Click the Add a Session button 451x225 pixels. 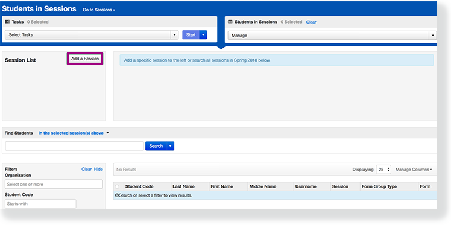click(85, 59)
